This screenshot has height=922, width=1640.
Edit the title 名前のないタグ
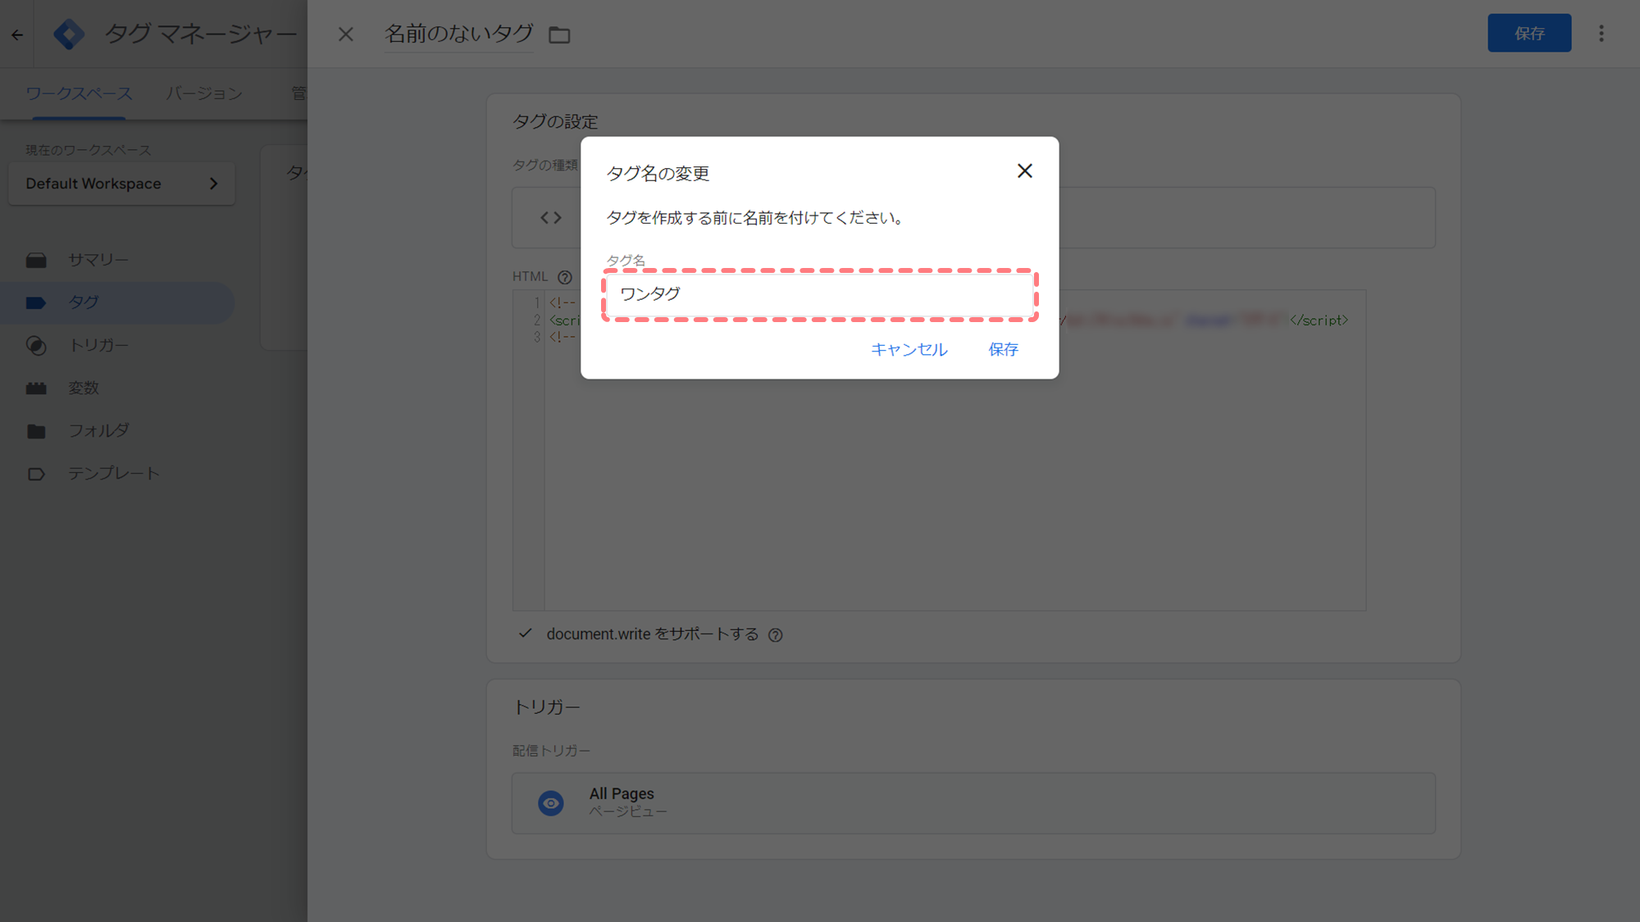point(458,34)
